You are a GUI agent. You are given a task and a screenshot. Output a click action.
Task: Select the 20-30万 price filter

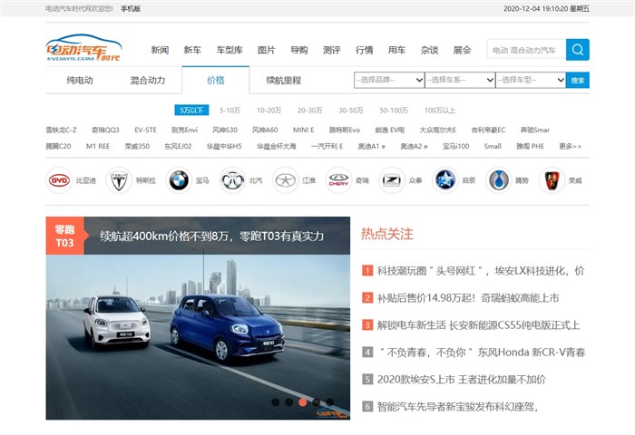tap(310, 110)
